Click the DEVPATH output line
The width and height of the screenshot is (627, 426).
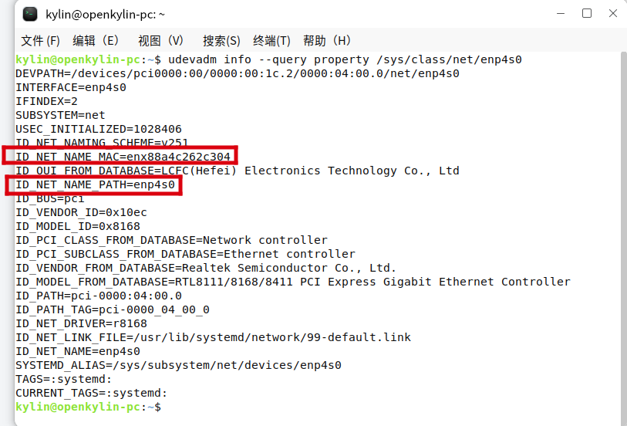tap(238, 73)
